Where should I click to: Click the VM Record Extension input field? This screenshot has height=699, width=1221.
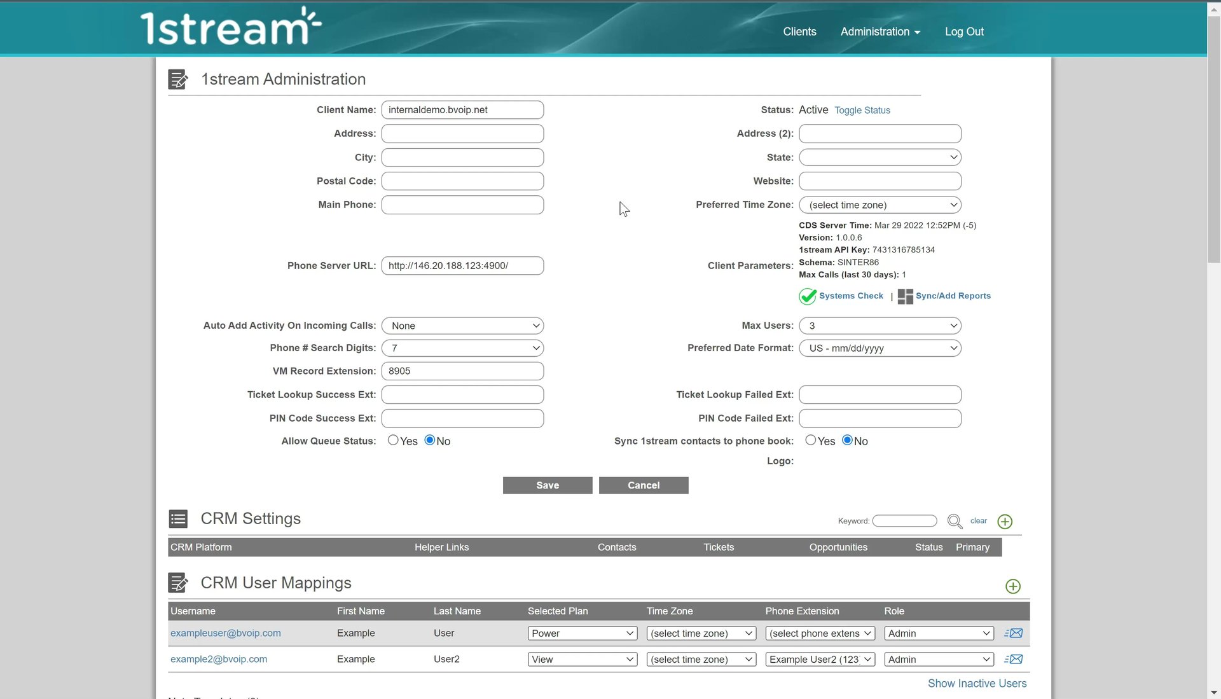point(463,370)
